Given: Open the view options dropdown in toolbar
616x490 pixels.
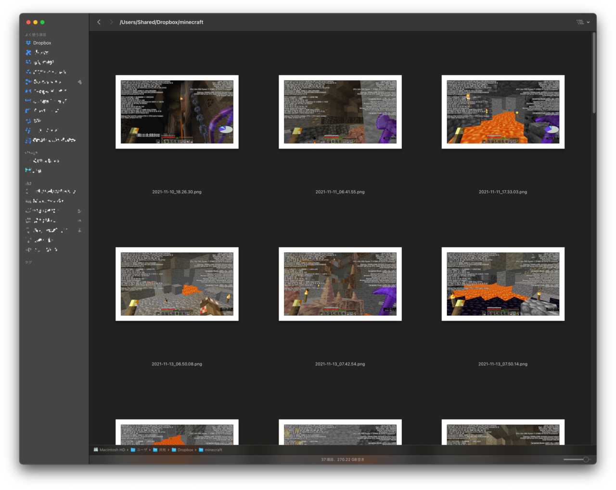Looking at the screenshot, I should 583,22.
